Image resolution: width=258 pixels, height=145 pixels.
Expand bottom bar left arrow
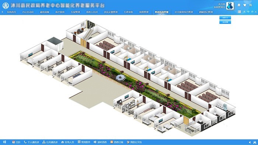[x=250, y=142]
